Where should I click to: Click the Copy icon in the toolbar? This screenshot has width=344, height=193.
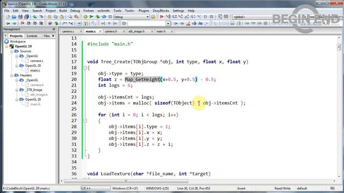point(55,17)
